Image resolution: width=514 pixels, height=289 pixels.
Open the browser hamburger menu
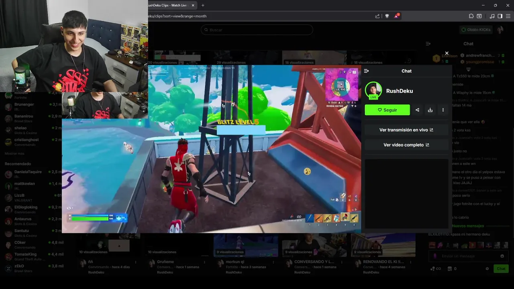pyautogui.click(x=508, y=16)
